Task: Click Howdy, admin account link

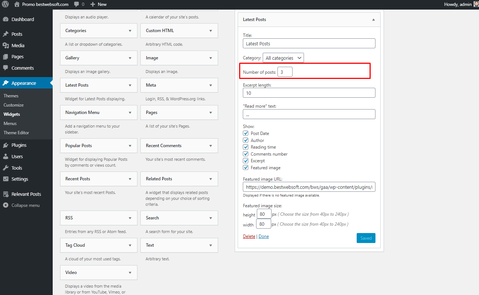Action: click(458, 4)
